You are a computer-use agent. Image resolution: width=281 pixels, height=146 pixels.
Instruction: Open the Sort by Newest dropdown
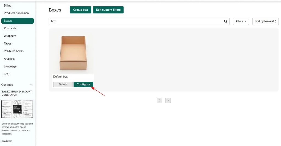265,21
